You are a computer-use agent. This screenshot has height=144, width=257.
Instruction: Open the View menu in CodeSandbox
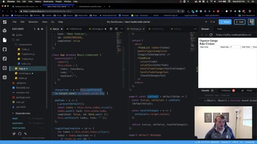45,22
